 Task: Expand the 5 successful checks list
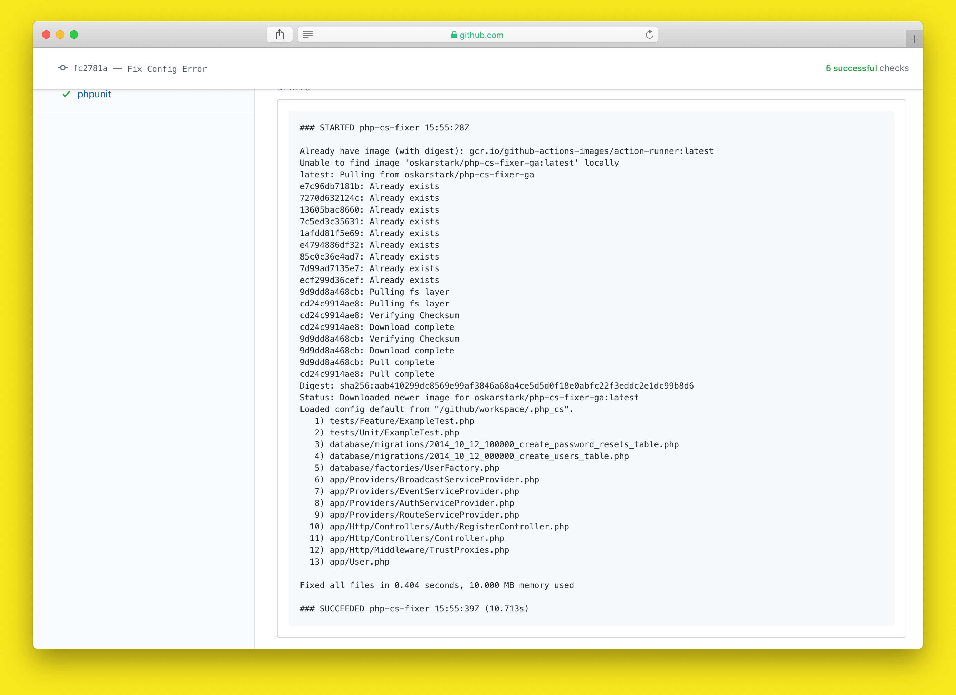[x=866, y=68]
